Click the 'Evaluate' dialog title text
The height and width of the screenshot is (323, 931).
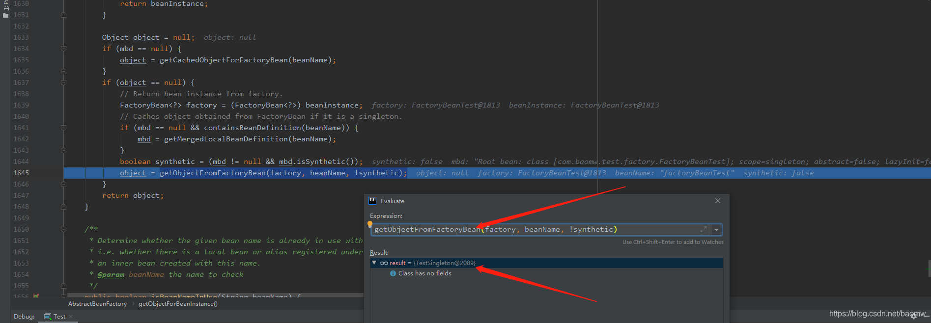pos(393,201)
